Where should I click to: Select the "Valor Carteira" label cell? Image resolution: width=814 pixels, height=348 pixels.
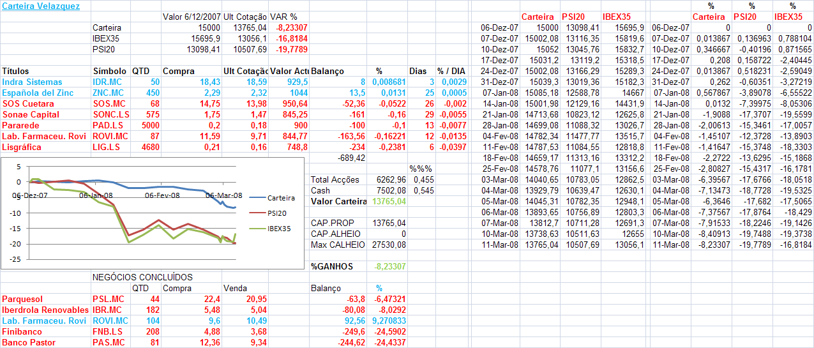pyautogui.click(x=339, y=201)
